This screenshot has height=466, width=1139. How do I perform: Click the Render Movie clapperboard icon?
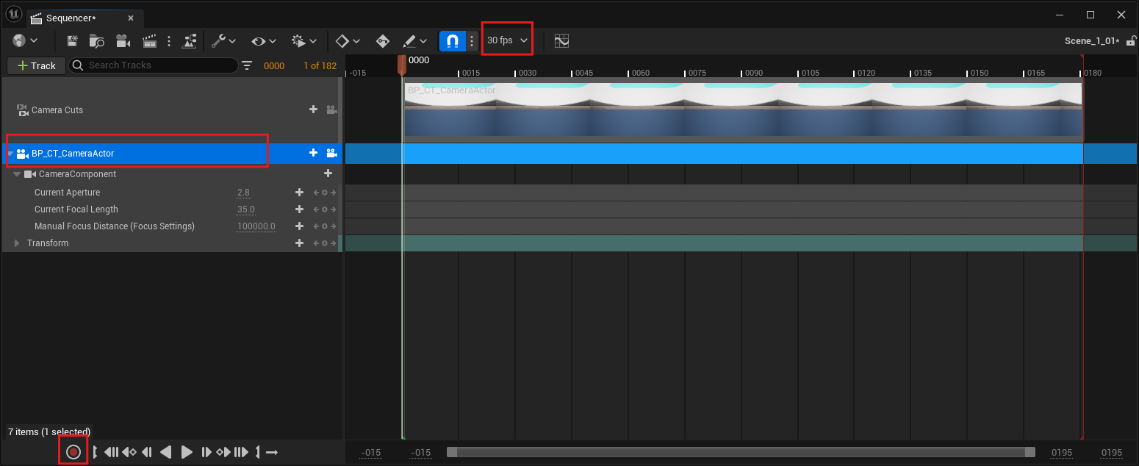(x=150, y=41)
